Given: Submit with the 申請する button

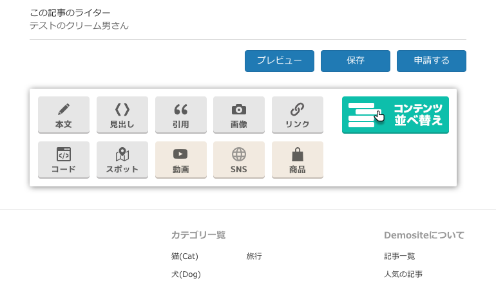Looking at the screenshot, I should pyautogui.click(x=432, y=61).
